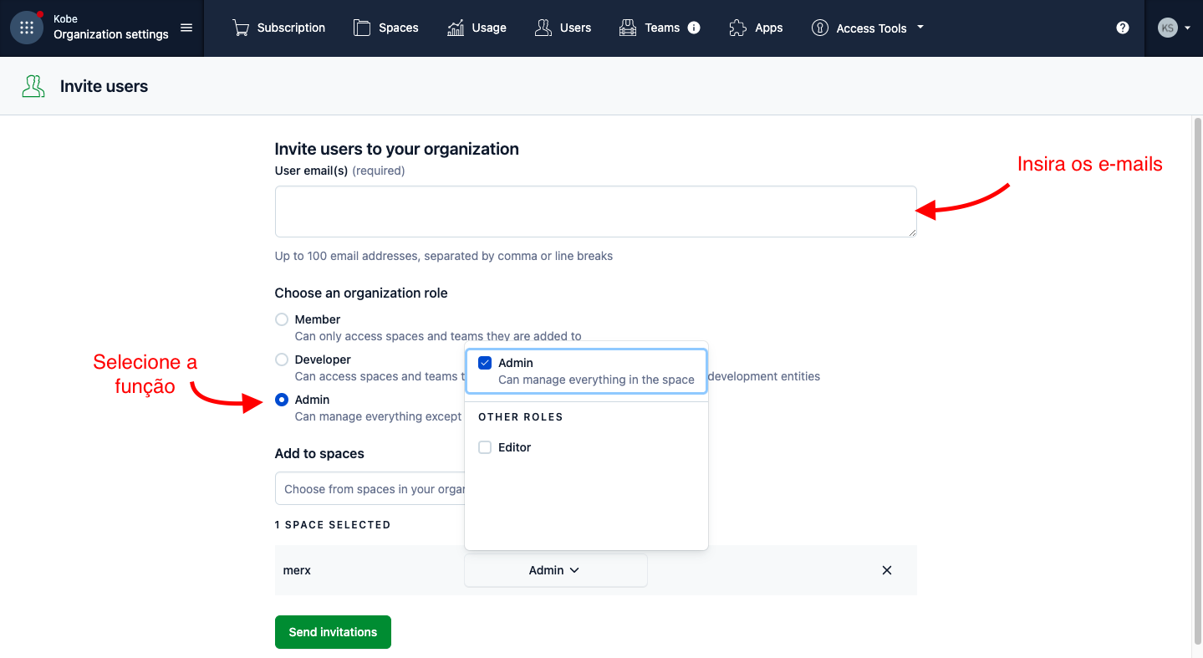
Task: Click the Spaces folder icon
Action: [x=361, y=28]
